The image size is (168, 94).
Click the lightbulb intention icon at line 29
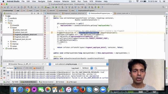click(52, 32)
